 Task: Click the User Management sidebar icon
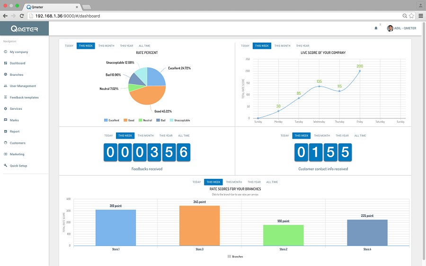coord(5,86)
